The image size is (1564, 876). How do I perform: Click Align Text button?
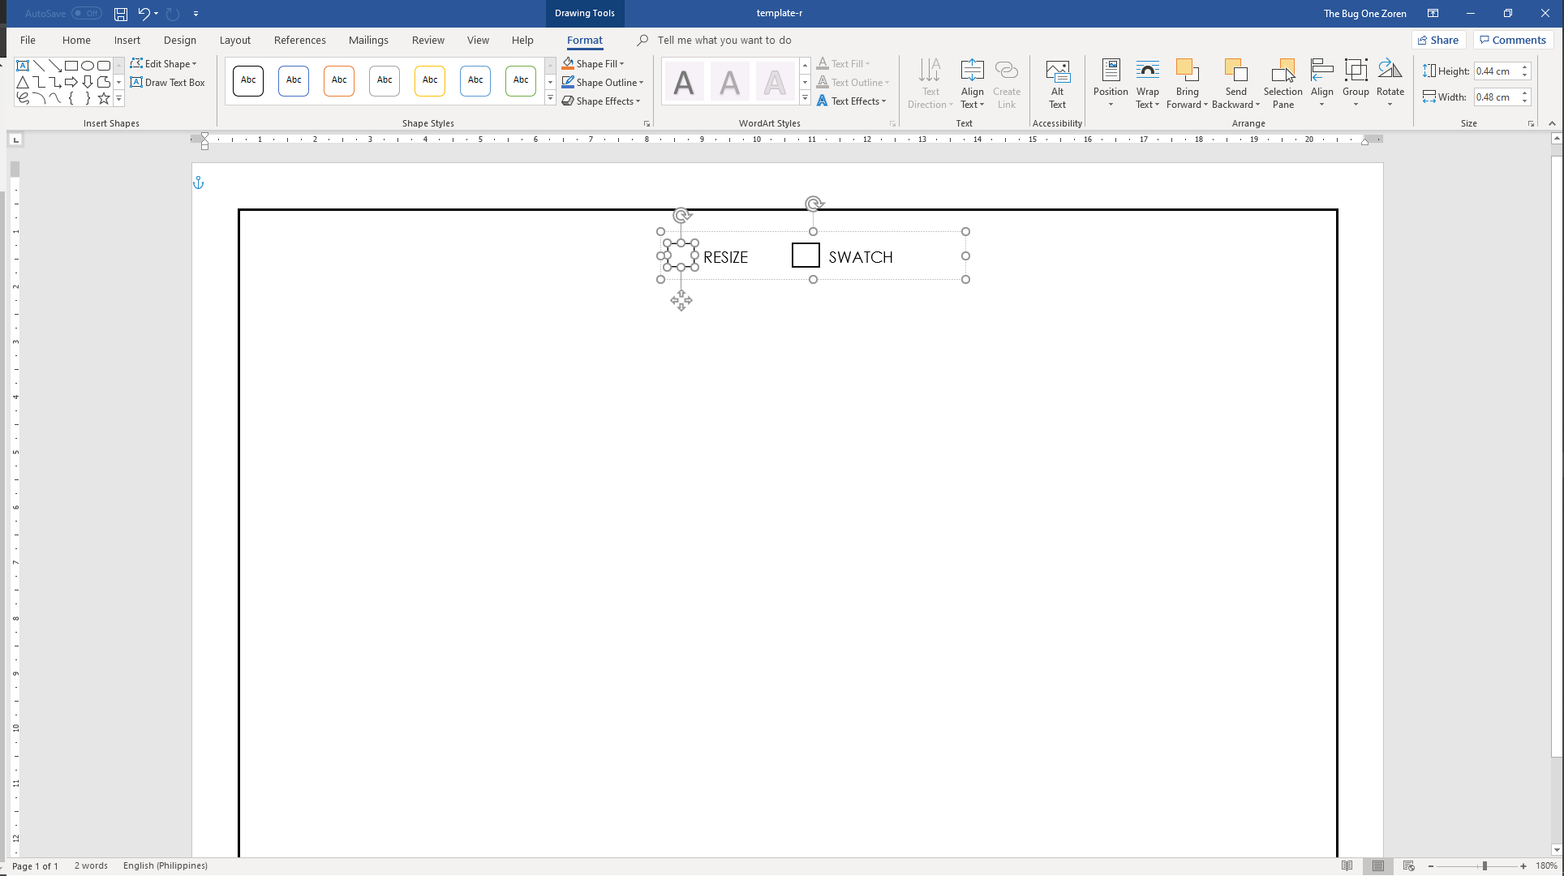[972, 84]
